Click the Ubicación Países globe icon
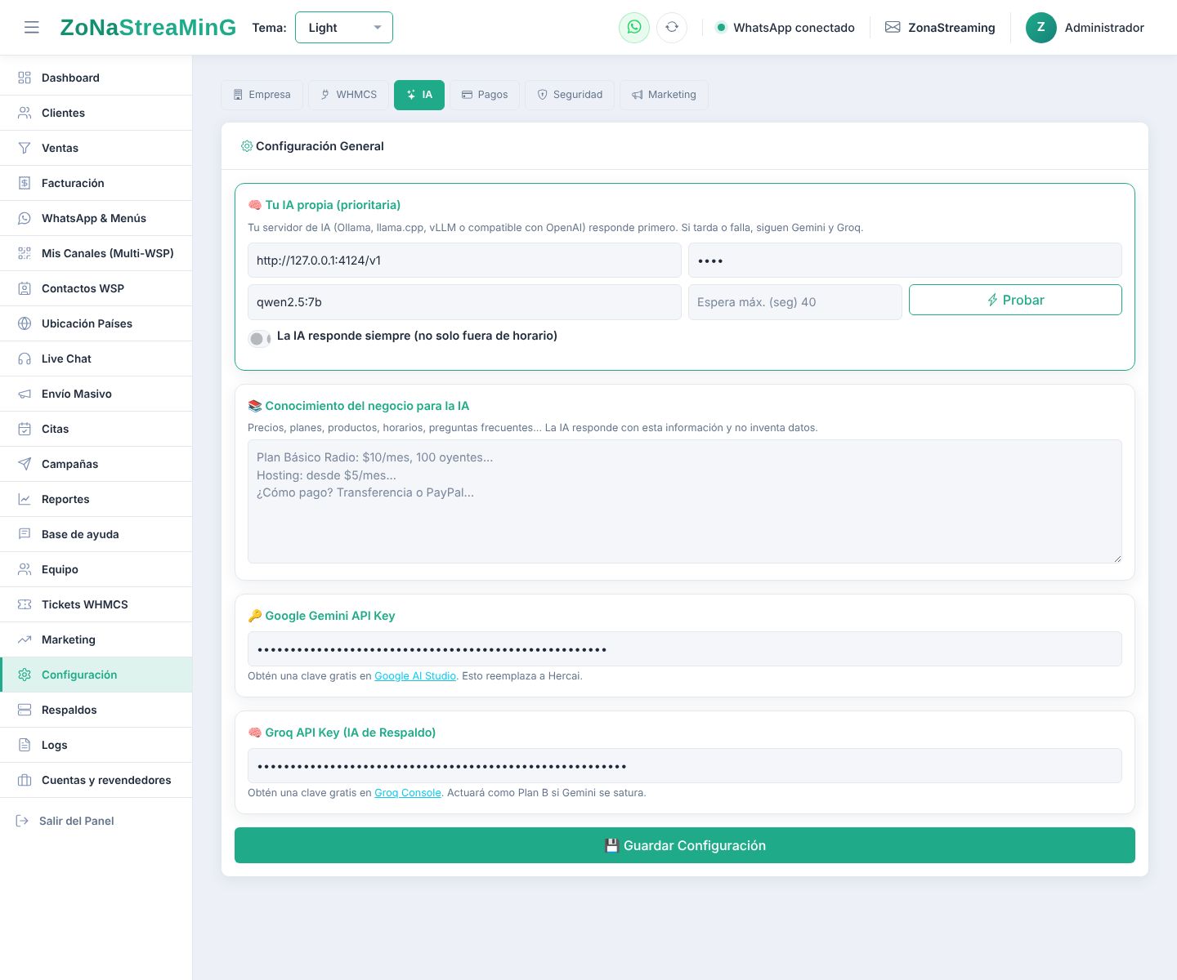This screenshot has height=980, width=1177. pyautogui.click(x=25, y=323)
